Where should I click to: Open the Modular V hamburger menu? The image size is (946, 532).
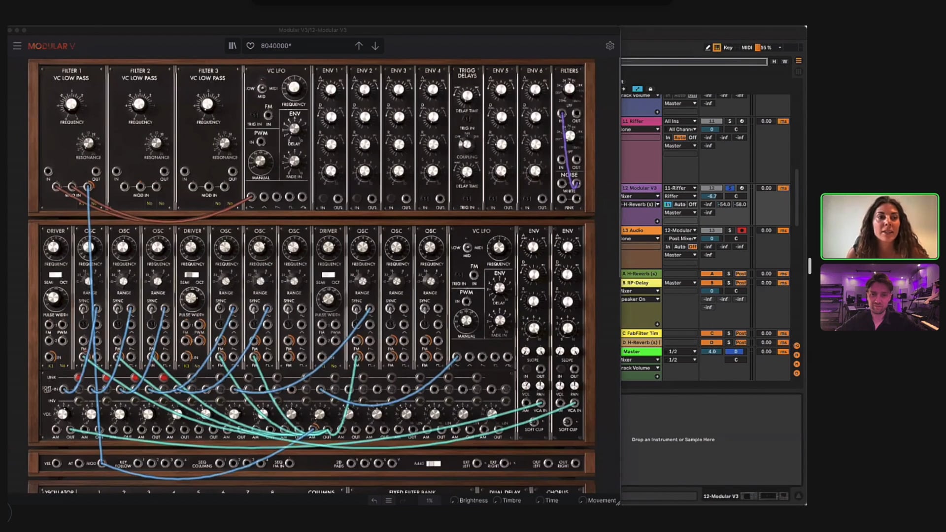pyautogui.click(x=17, y=46)
